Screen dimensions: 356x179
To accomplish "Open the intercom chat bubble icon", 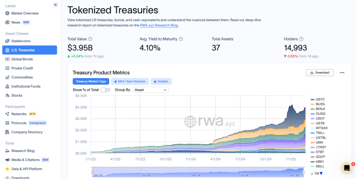I will [x=347, y=168].
